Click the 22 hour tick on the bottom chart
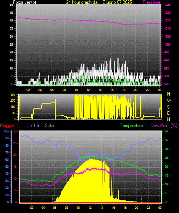The width and height of the screenshot is (179, 213). tap(148, 208)
